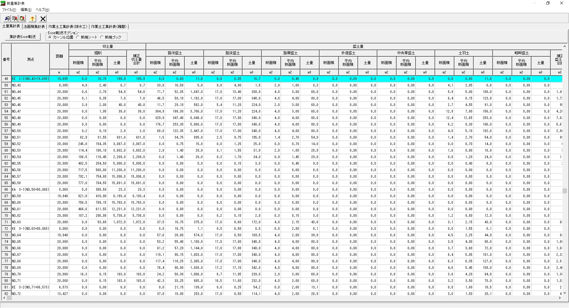Screen dimensions: 569x308
Task: Click the vertical scrollbar thumb
Action: click(x=565, y=191)
